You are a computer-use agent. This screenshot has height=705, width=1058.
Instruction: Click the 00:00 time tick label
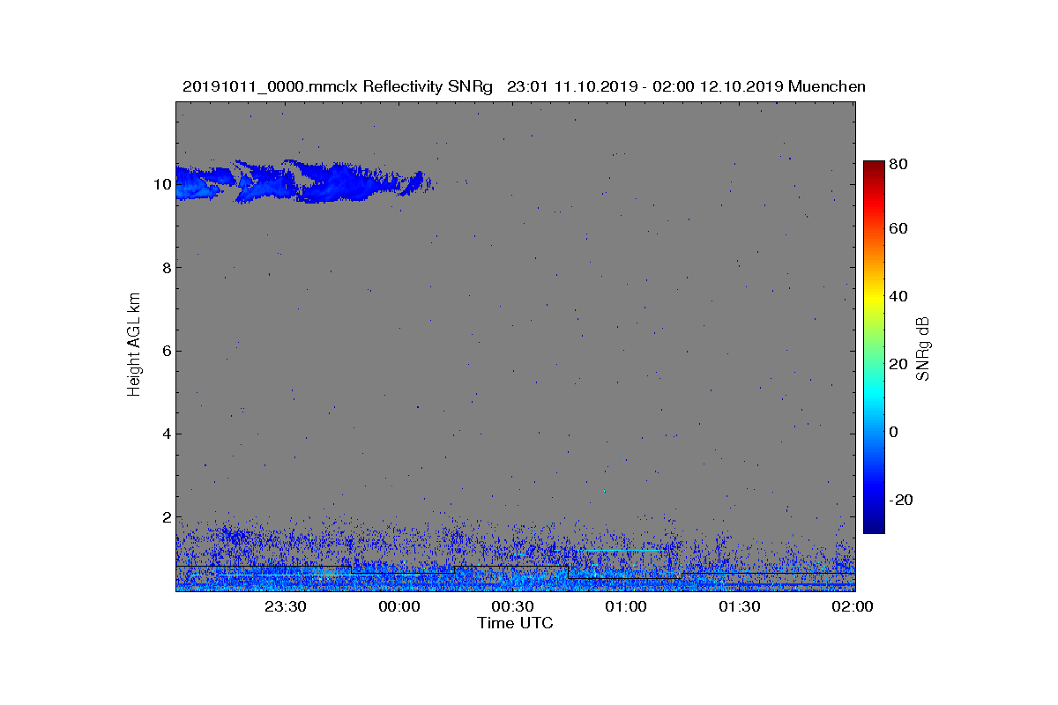pyautogui.click(x=399, y=606)
